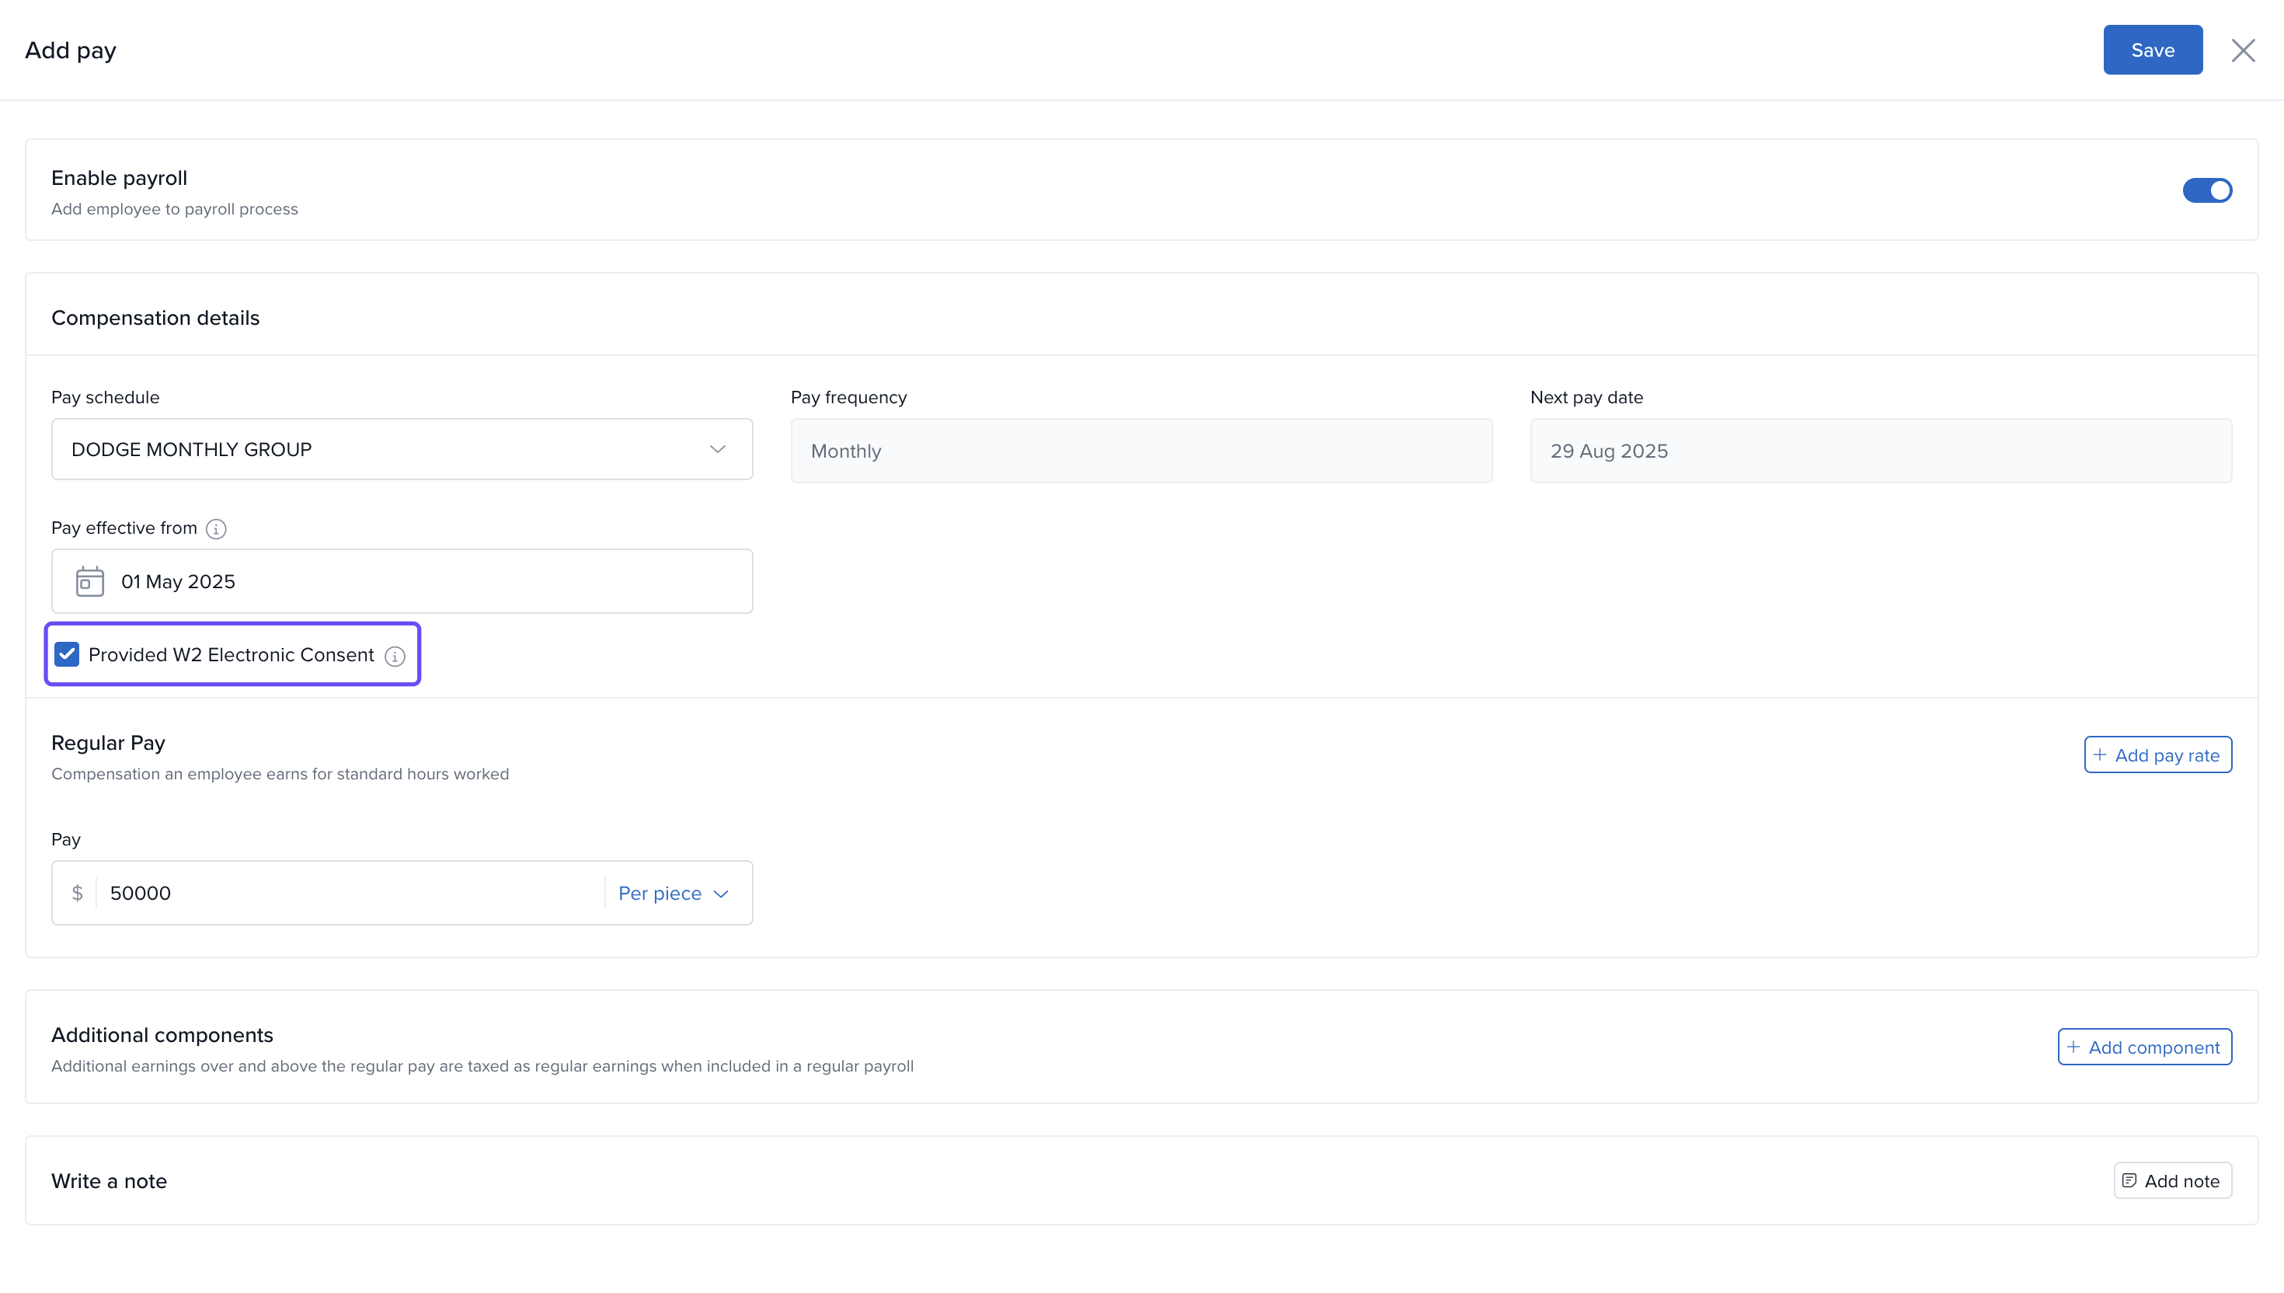Click the Next pay date field
The width and height of the screenshot is (2284, 1293).
[1880, 451]
